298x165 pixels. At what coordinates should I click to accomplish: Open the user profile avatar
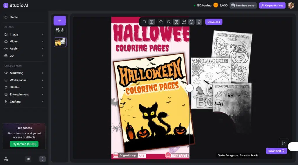(291, 5)
